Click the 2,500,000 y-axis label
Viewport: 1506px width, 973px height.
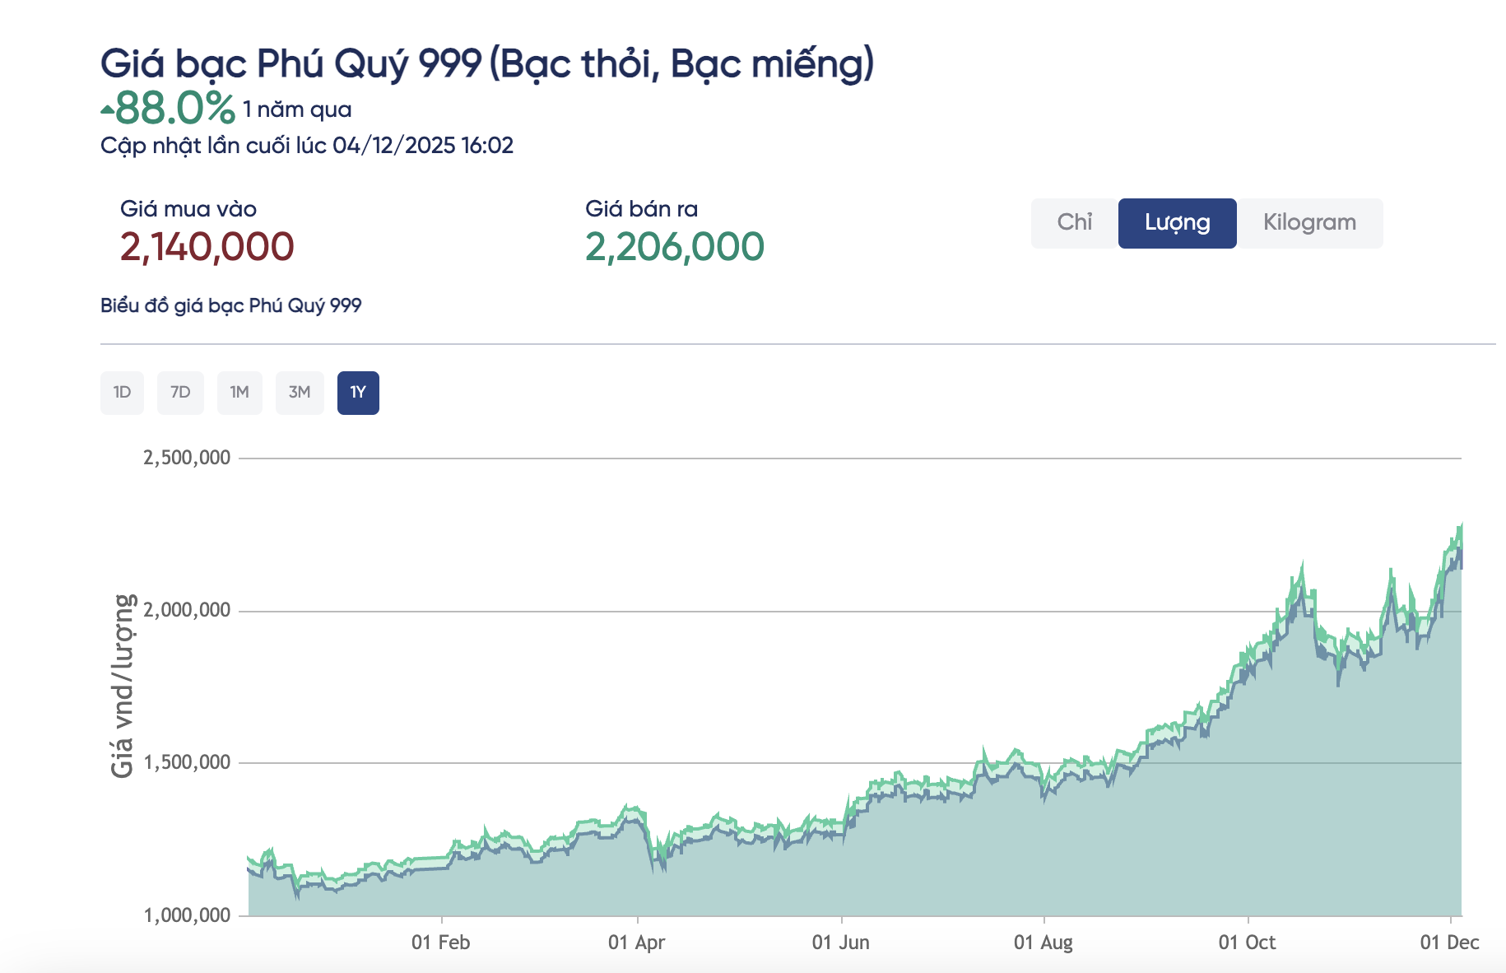(x=187, y=458)
